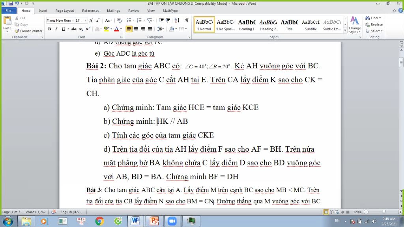Open the Text Effects menu
Image resolution: width=404 pixels, height=227 pixels.
(97, 29)
